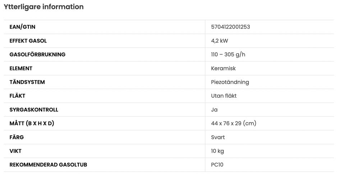Select the "Utan fläkt" value
Screen dimensions: 345x185
(x=224, y=96)
